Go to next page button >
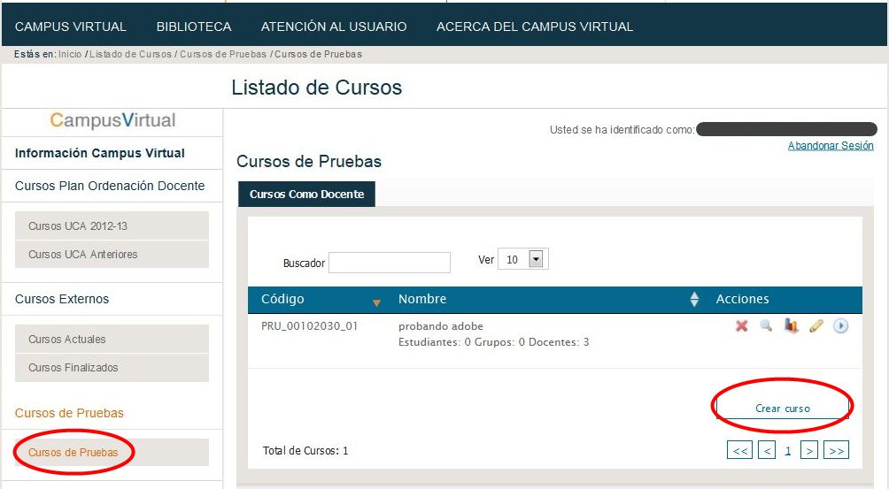889x489 pixels. click(x=809, y=450)
